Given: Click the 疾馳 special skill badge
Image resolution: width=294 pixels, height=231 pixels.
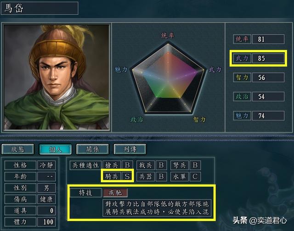Looking at the screenshot, I should (115, 192).
